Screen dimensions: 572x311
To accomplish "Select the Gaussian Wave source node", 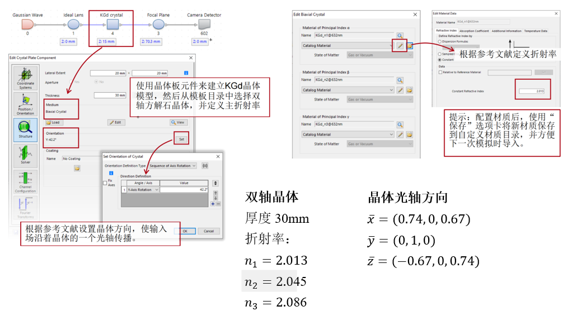I will click(27, 25).
